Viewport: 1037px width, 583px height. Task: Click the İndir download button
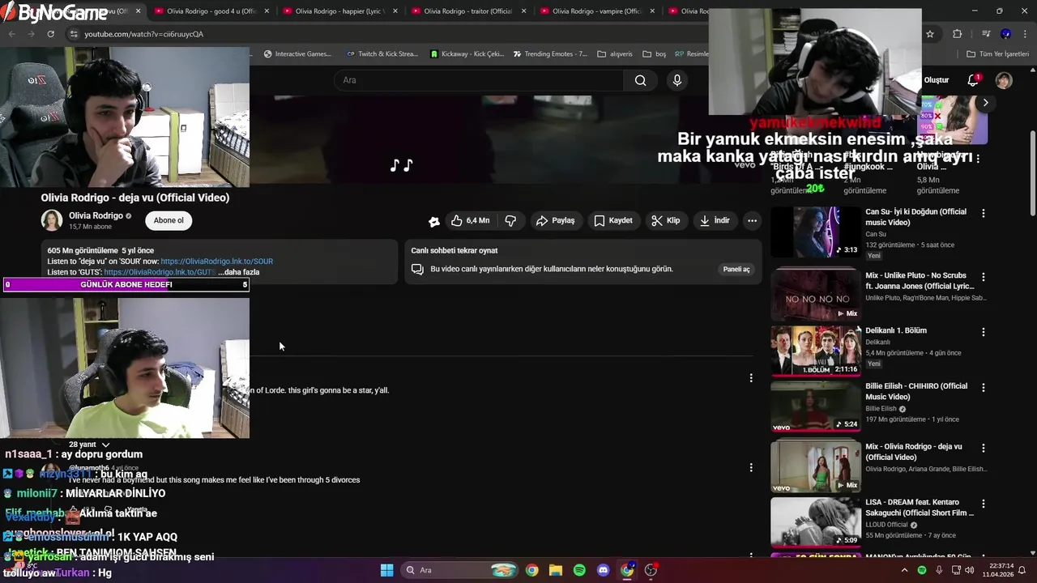715,220
